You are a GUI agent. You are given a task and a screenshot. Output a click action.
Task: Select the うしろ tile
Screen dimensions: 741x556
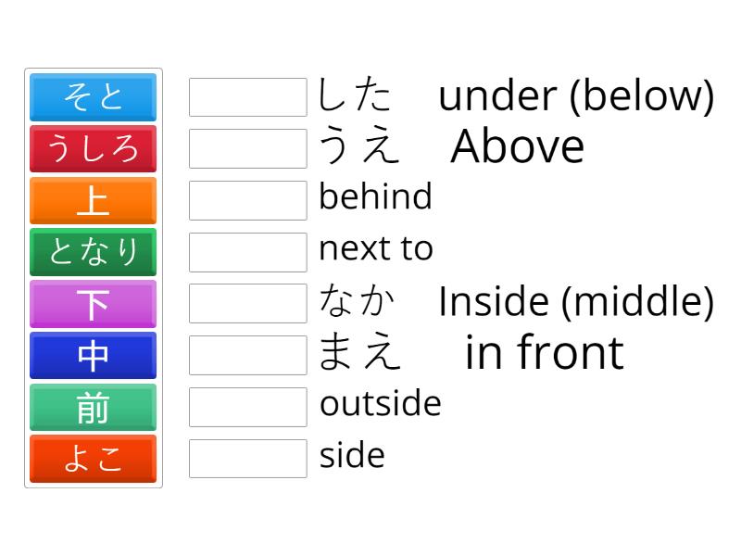pos(93,149)
